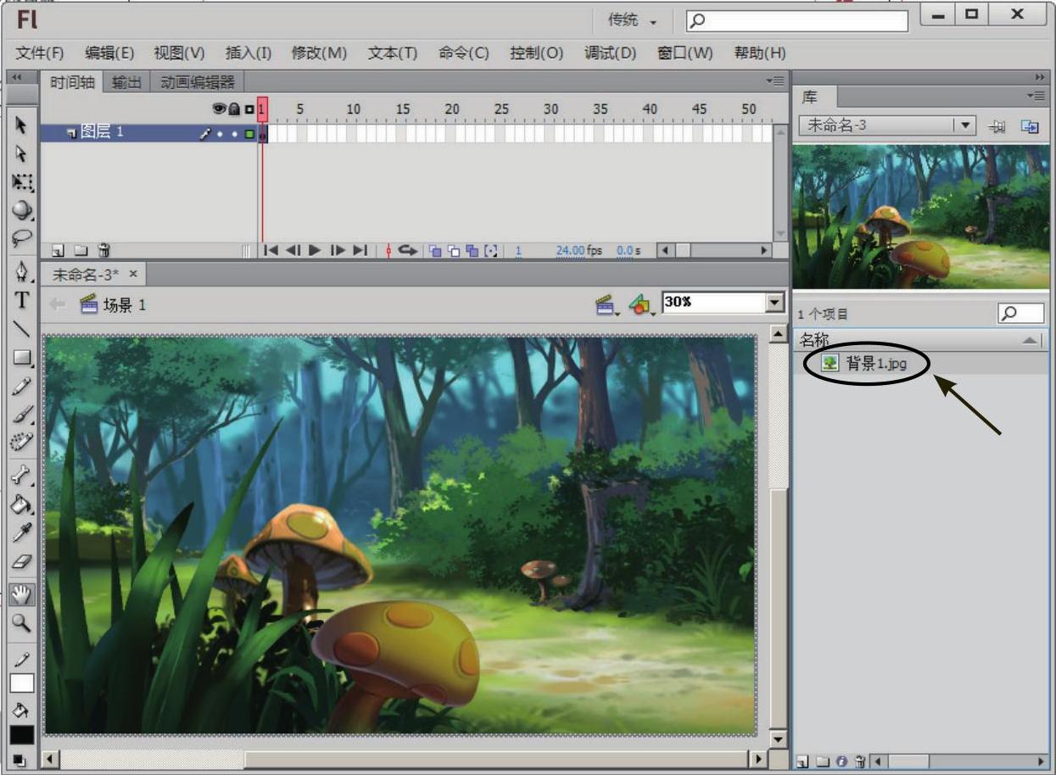Screen dimensions: 1056x775
Task: Collapse the library panel double-arrow
Action: tap(1041, 76)
